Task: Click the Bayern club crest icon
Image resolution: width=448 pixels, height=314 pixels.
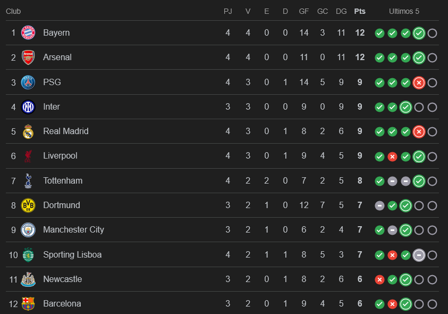Action: tap(28, 33)
